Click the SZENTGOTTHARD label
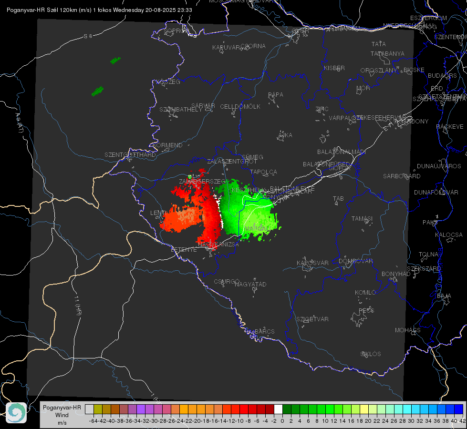The height and width of the screenshot is (429, 467). pyautogui.click(x=130, y=155)
